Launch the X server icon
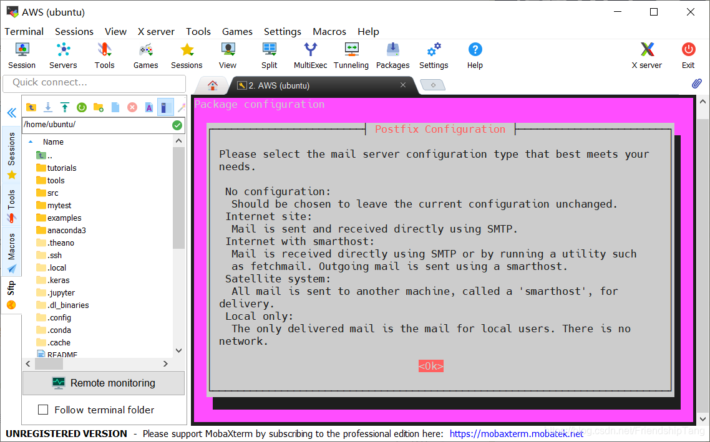 647,55
